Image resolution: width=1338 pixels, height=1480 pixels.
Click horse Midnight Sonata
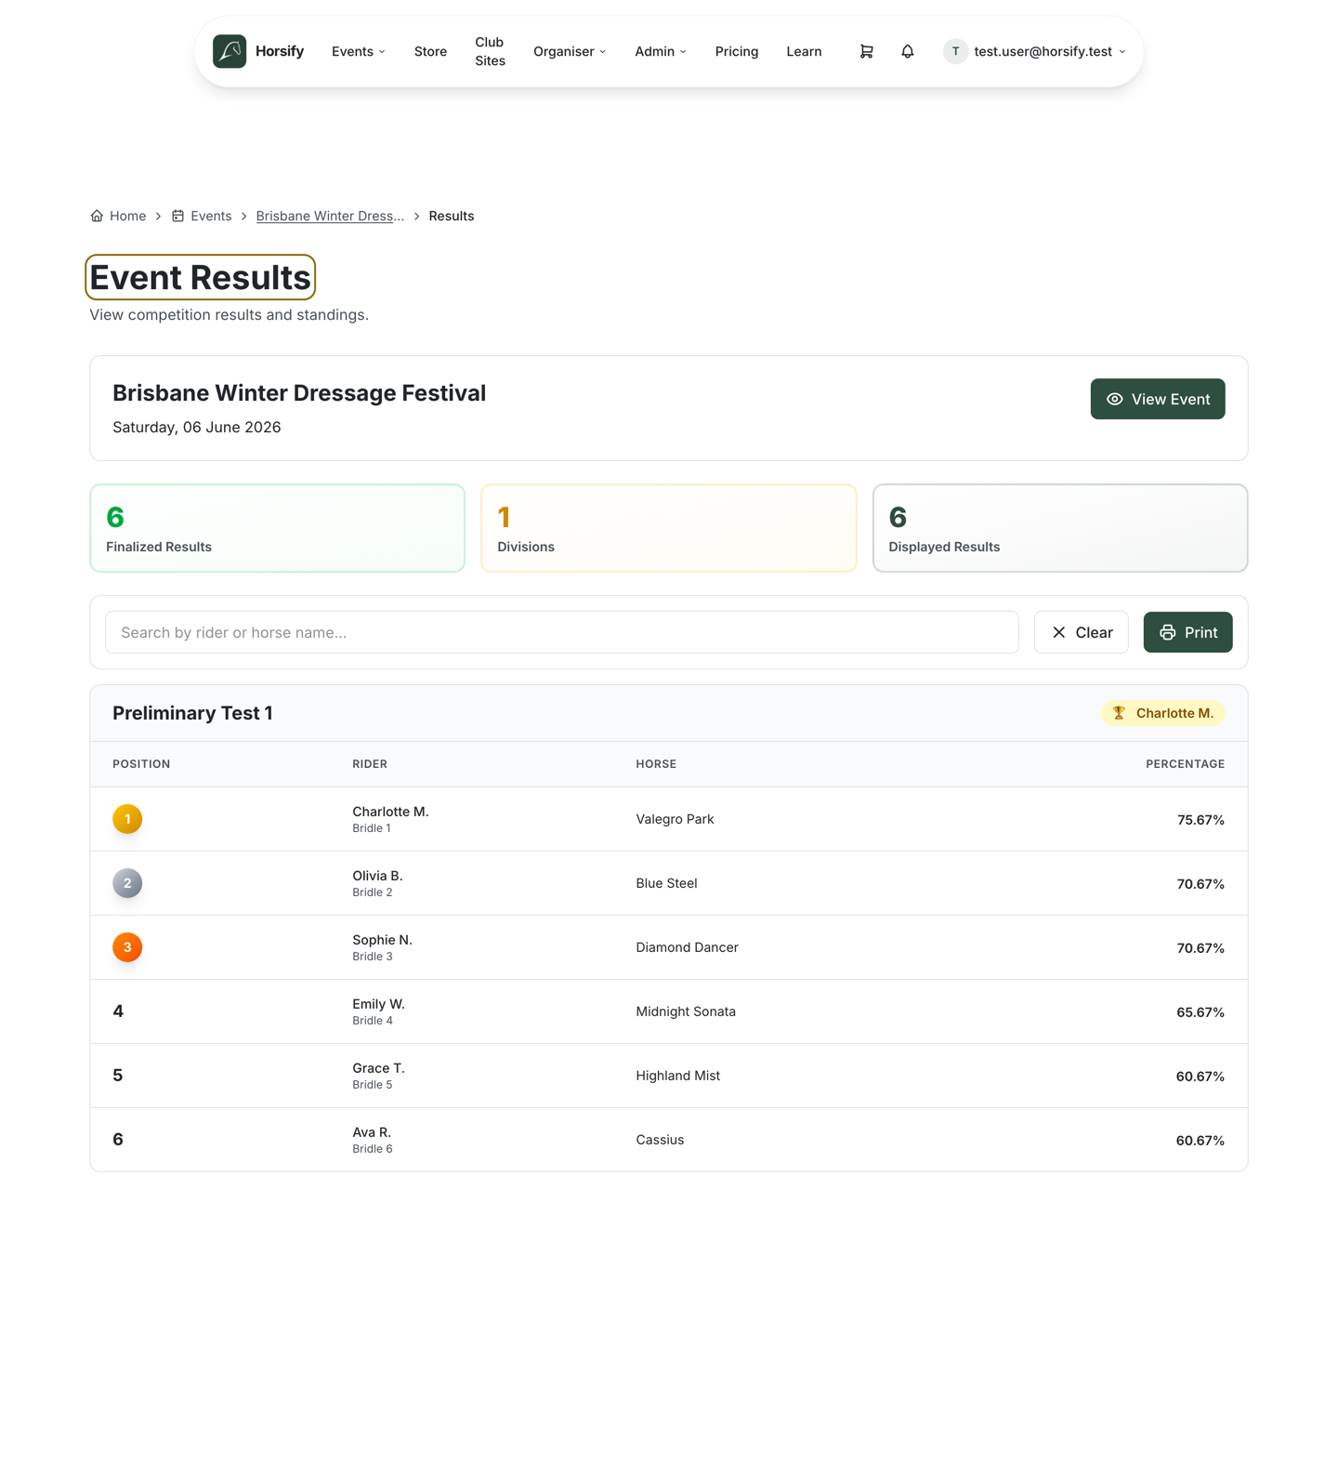click(686, 1011)
